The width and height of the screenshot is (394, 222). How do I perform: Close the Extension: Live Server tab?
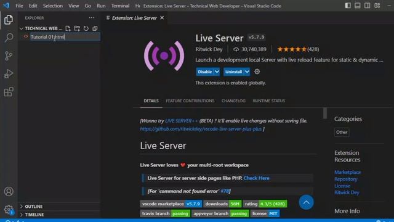(x=162, y=18)
